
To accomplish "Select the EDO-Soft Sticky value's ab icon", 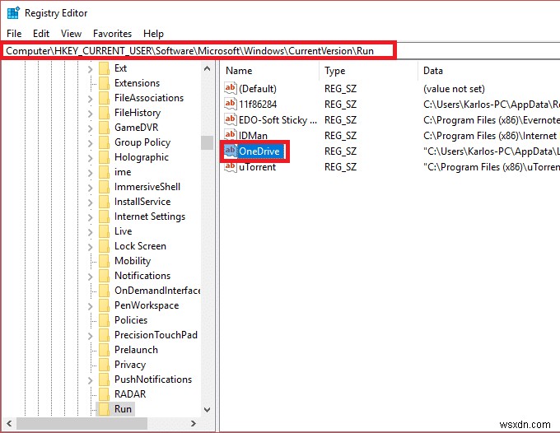I will coord(231,119).
